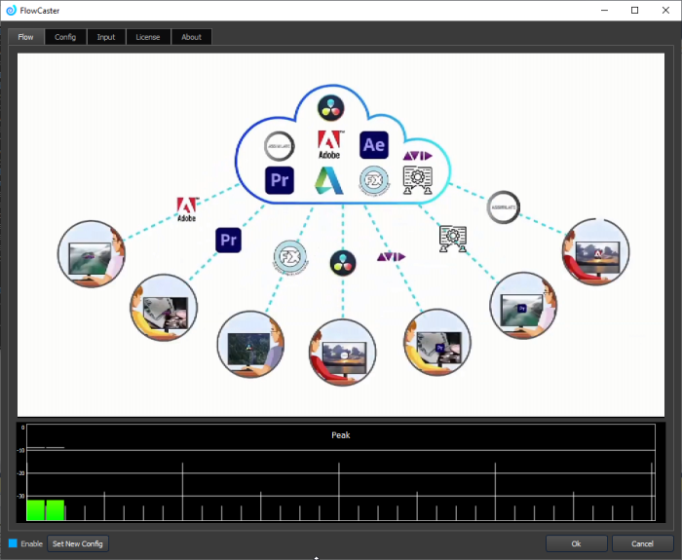Image resolution: width=682 pixels, height=560 pixels.
Task: Click the Adobe logo inside the cloud
Action: point(329,145)
